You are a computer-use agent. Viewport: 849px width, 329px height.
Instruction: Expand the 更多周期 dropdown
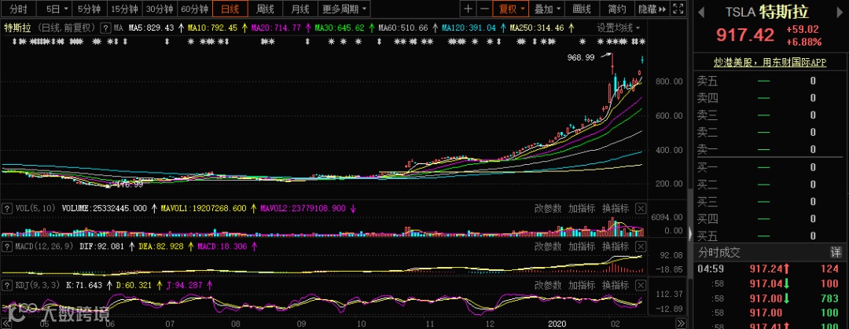tap(344, 9)
